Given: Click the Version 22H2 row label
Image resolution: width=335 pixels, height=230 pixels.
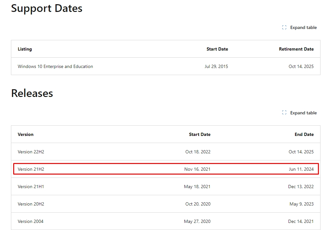Looking at the screenshot, I should 31,152.
